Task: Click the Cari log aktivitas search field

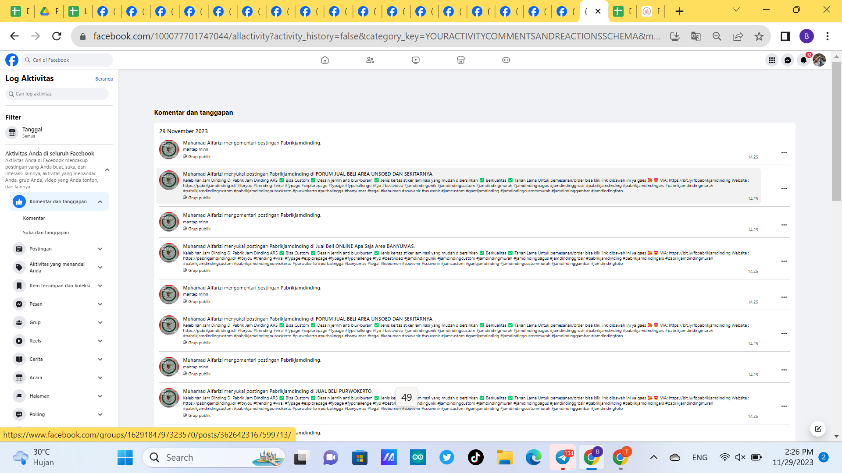Action: pos(57,94)
